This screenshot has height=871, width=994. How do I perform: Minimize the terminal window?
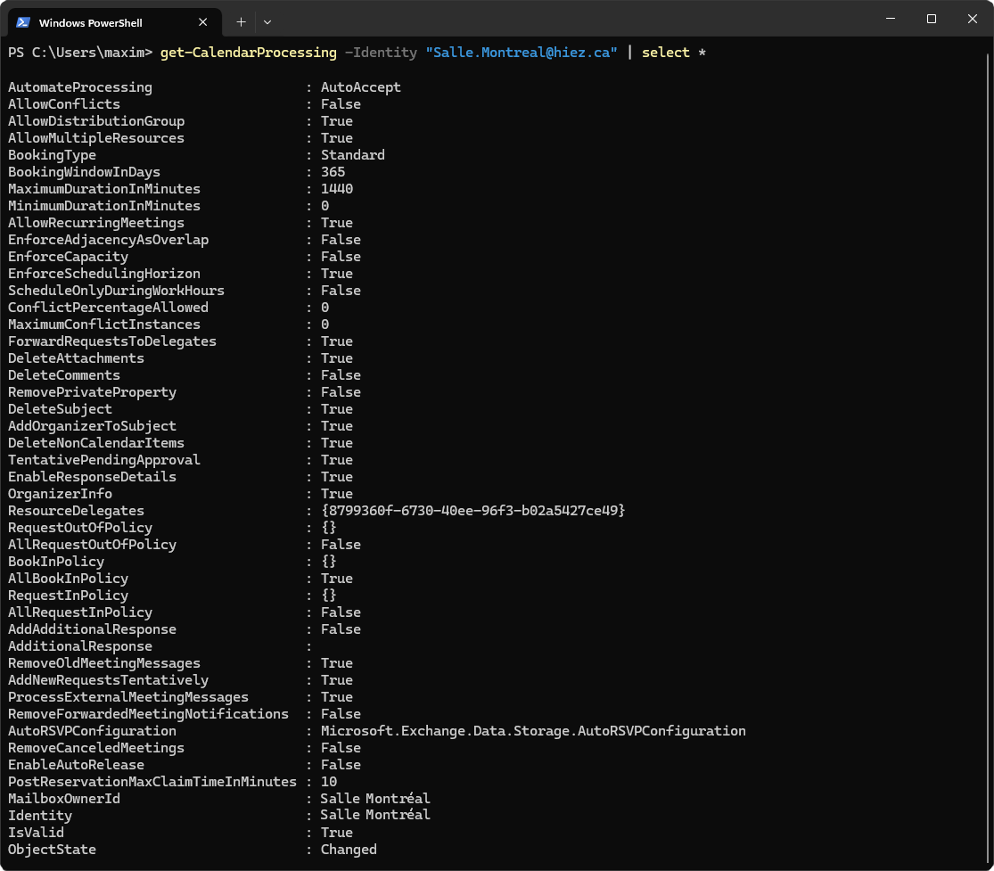pos(890,19)
